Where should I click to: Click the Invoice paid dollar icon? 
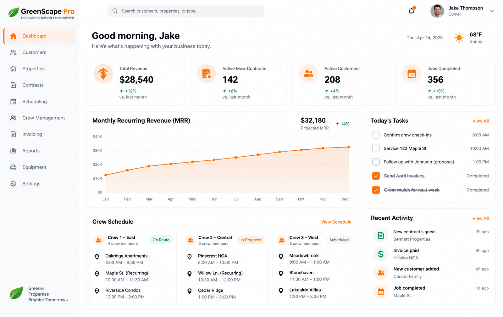point(381,254)
